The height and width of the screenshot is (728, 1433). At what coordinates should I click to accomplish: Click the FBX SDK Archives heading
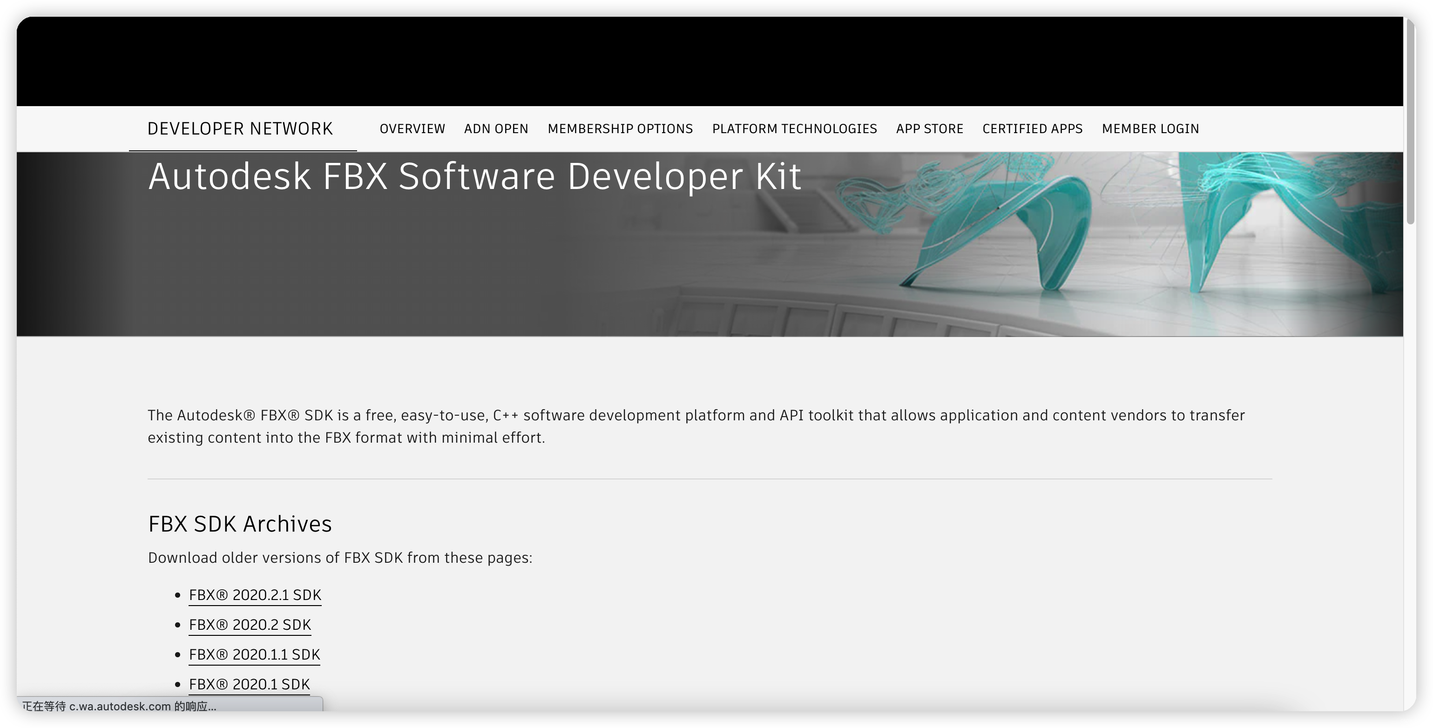pos(240,524)
